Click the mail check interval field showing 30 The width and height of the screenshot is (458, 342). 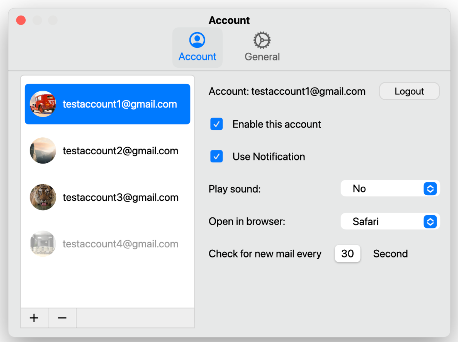347,254
